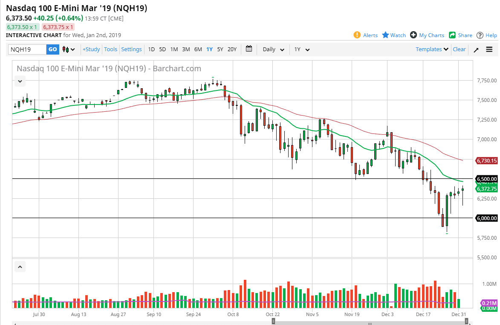Image resolution: width=500 pixels, height=325 pixels.
Task: Click the full-screen expand arrow icon
Action: 476,49
